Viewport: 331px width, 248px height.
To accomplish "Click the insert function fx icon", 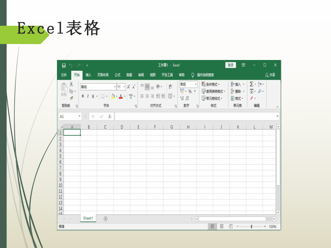I will (x=110, y=117).
